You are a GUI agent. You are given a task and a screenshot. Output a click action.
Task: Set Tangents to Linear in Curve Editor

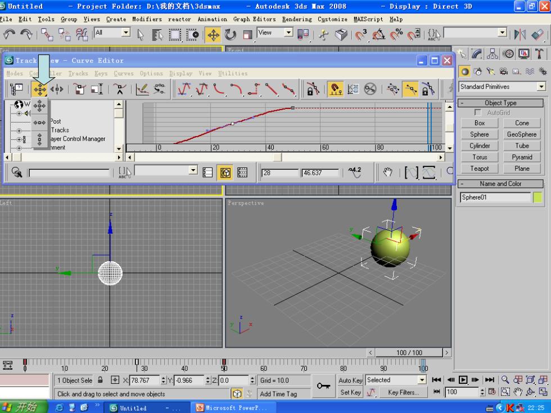272,89
